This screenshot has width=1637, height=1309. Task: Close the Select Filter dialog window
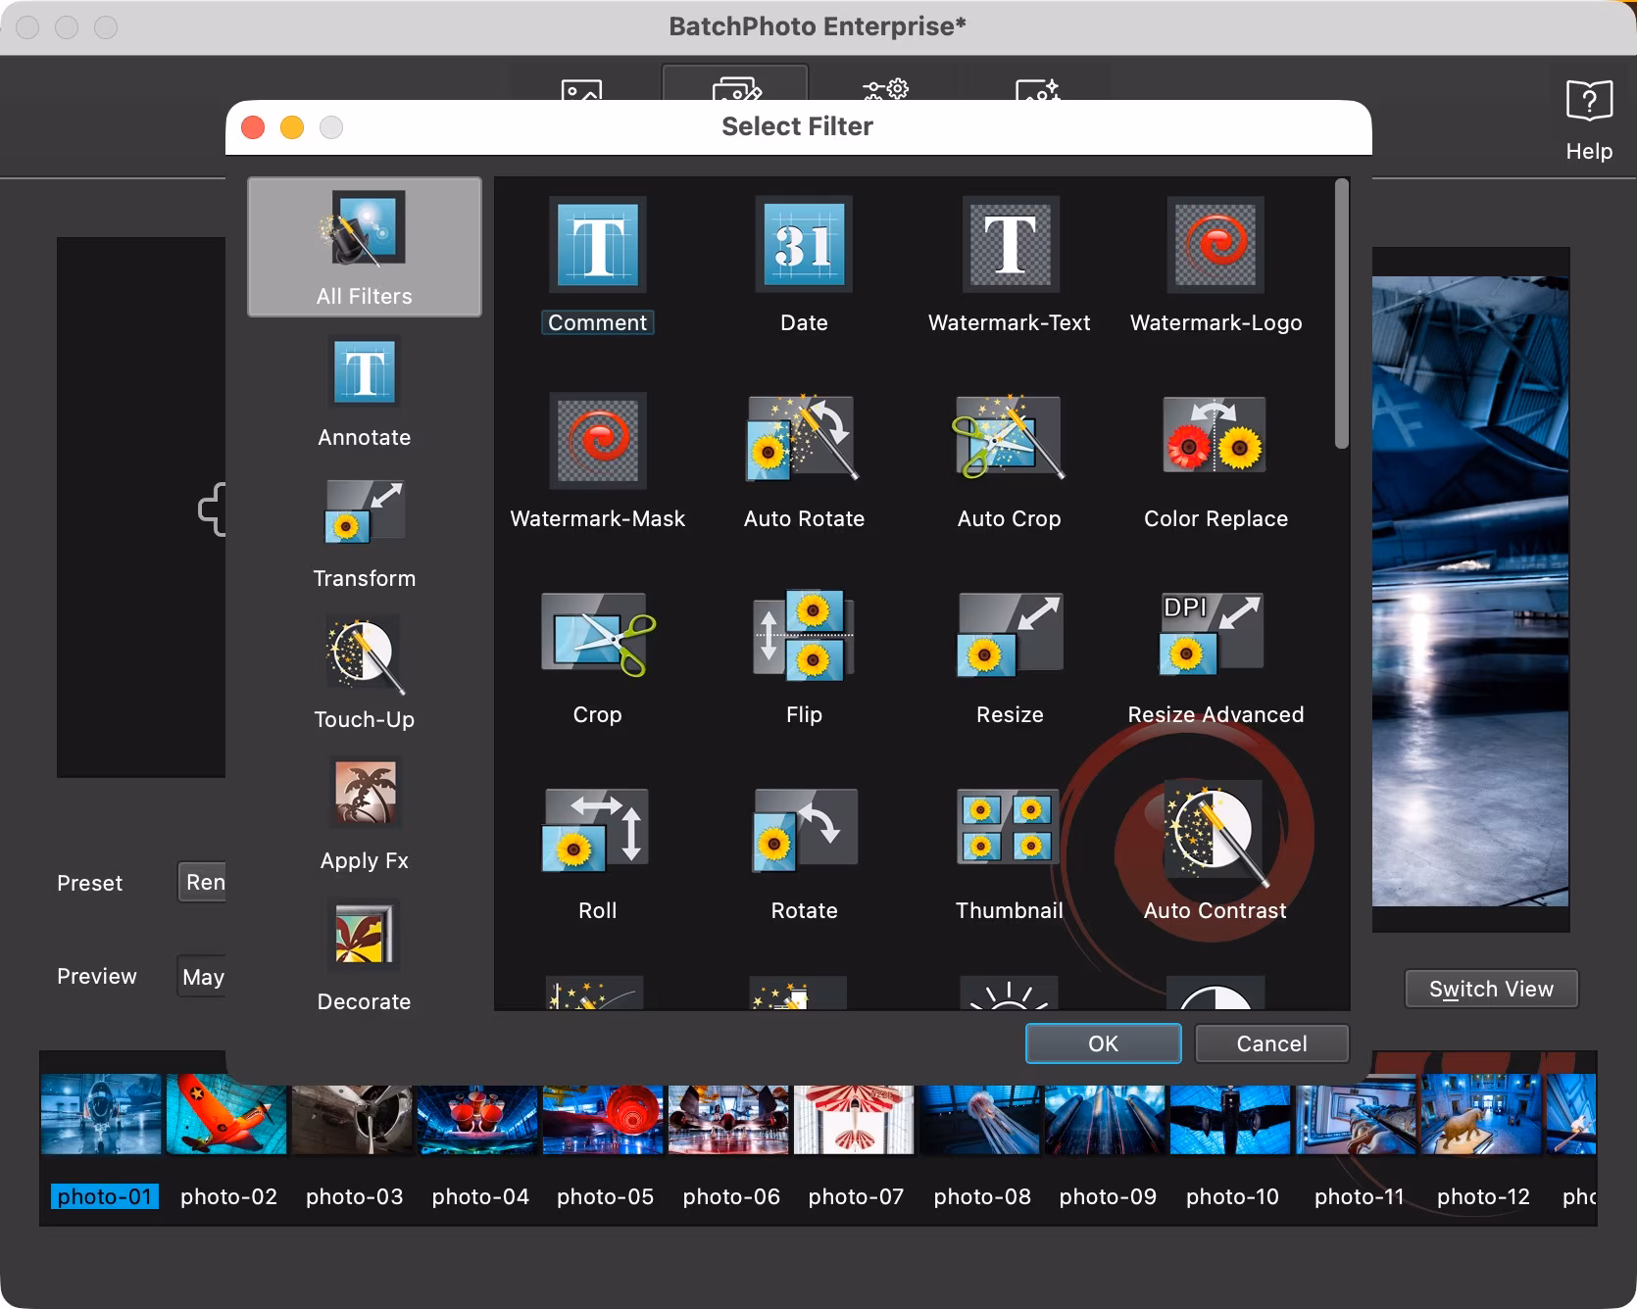[x=253, y=127]
